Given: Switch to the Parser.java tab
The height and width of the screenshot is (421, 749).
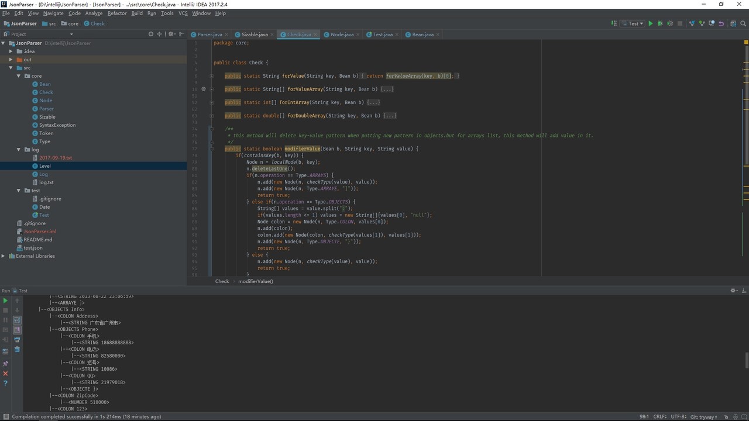Looking at the screenshot, I should 209,34.
